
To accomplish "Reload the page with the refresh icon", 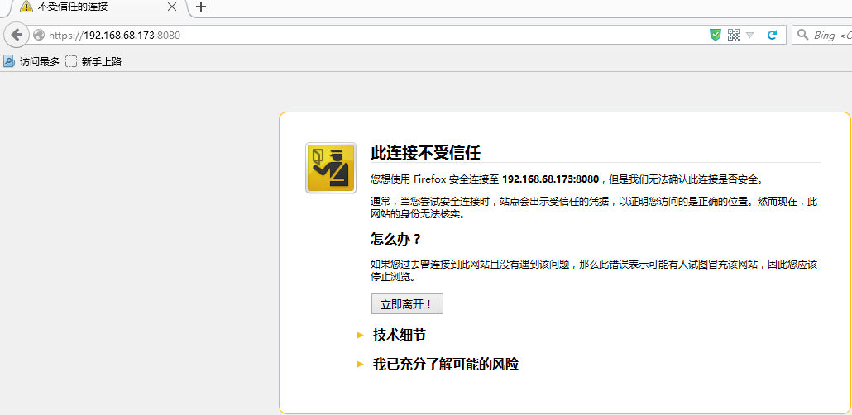I will tap(772, 36).
